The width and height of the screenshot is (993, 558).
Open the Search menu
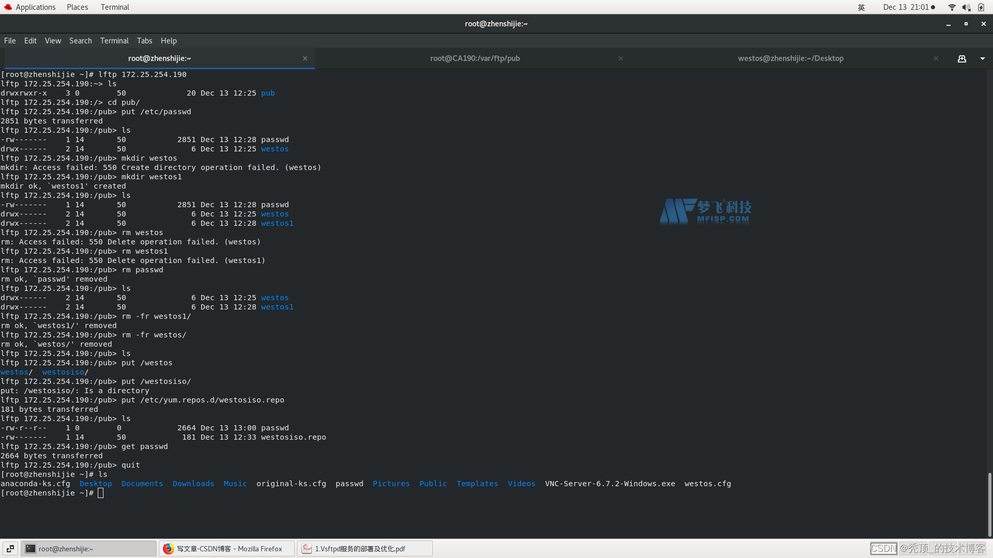click(80, 41)
